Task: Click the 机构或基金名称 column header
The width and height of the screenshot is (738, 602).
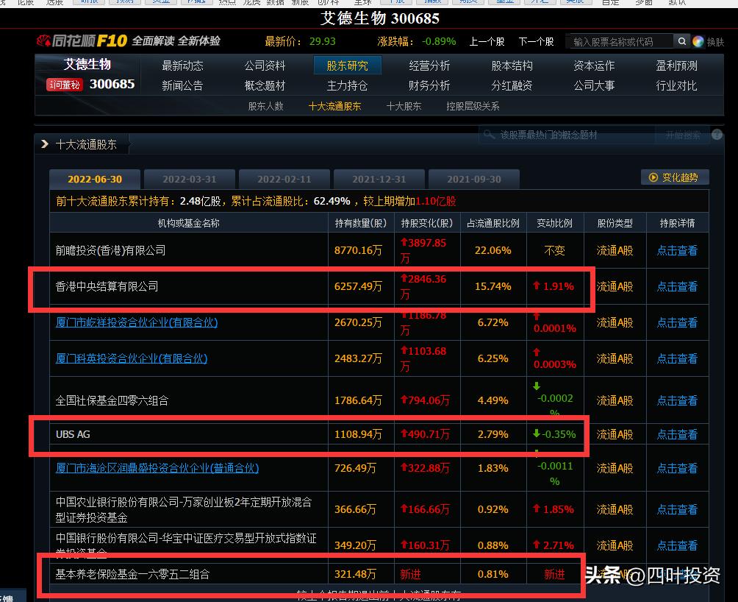Action: pyautogui.click(x=189, y=223)
